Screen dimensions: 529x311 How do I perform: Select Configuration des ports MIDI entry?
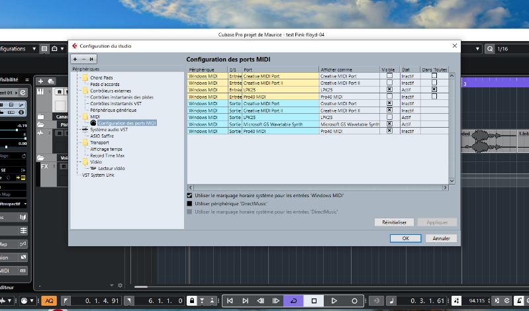[x=127, y=123]
